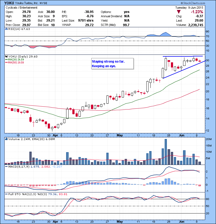The image size is (216, 224).
Task: Click the date Tuesday 9-Jun-2015
Action: [189, 8]
